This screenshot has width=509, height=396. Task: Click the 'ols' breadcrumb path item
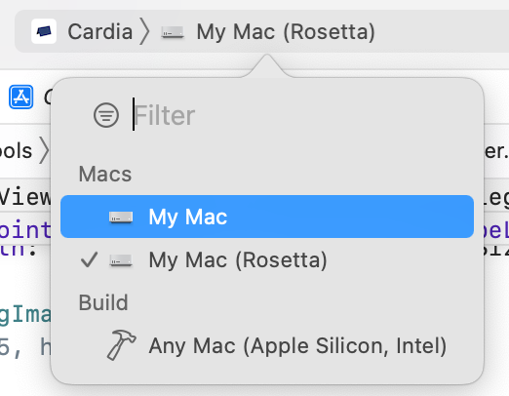17,150
